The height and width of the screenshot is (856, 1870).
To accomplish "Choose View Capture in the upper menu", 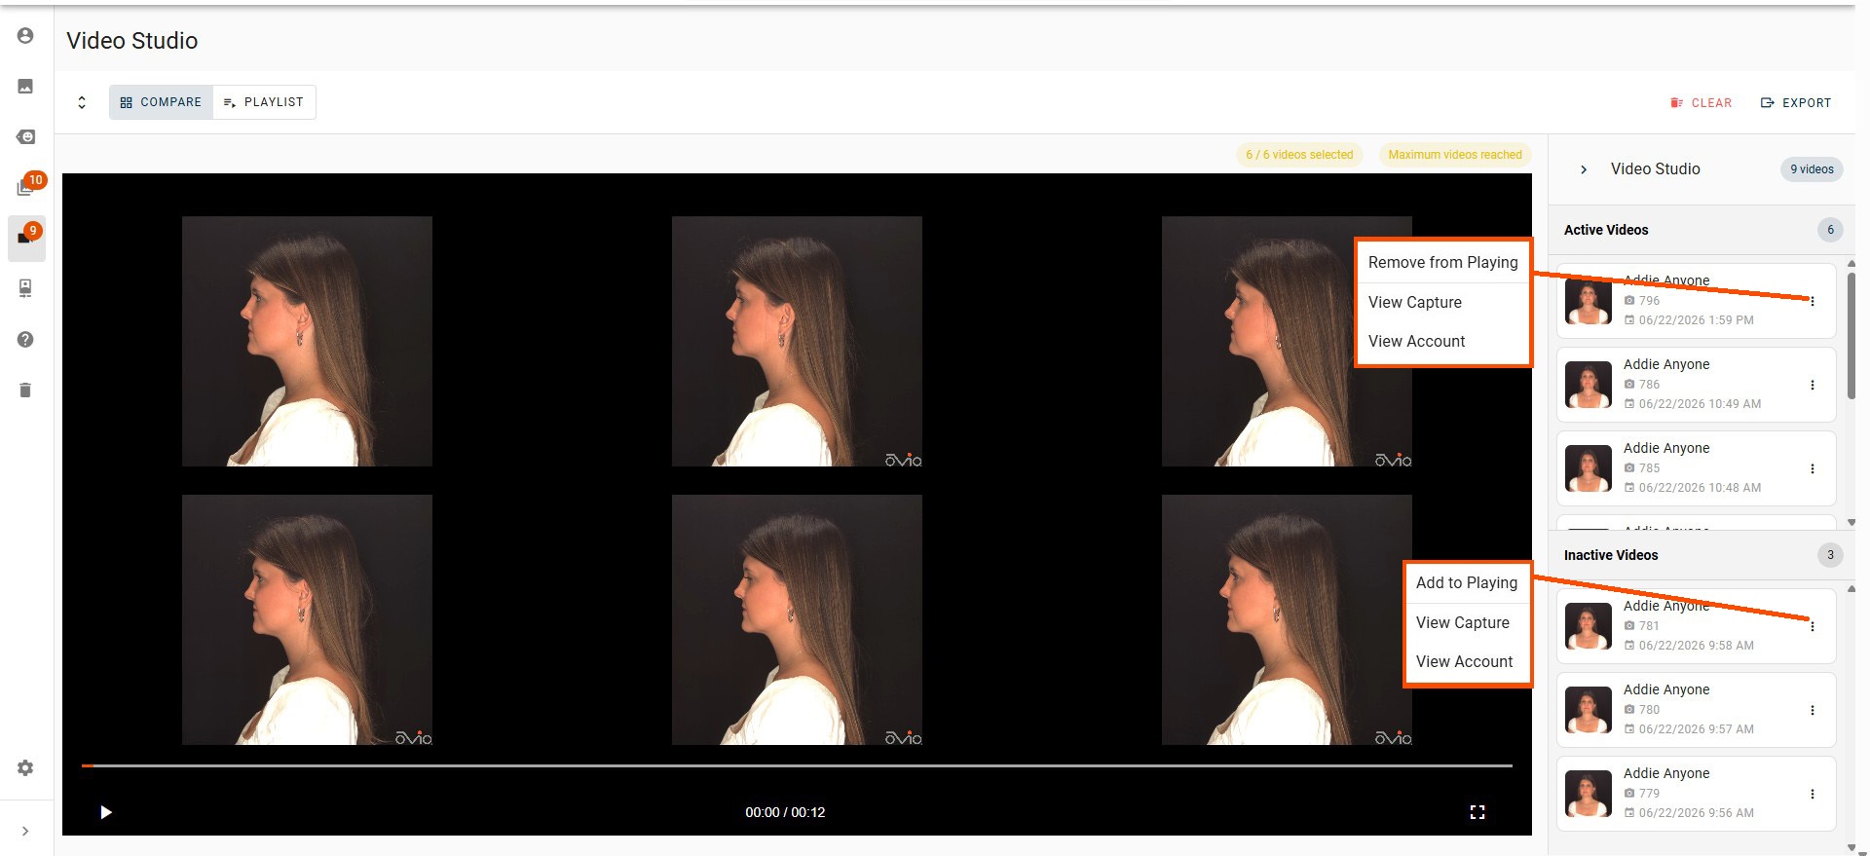I will [x=1442, y=302].
